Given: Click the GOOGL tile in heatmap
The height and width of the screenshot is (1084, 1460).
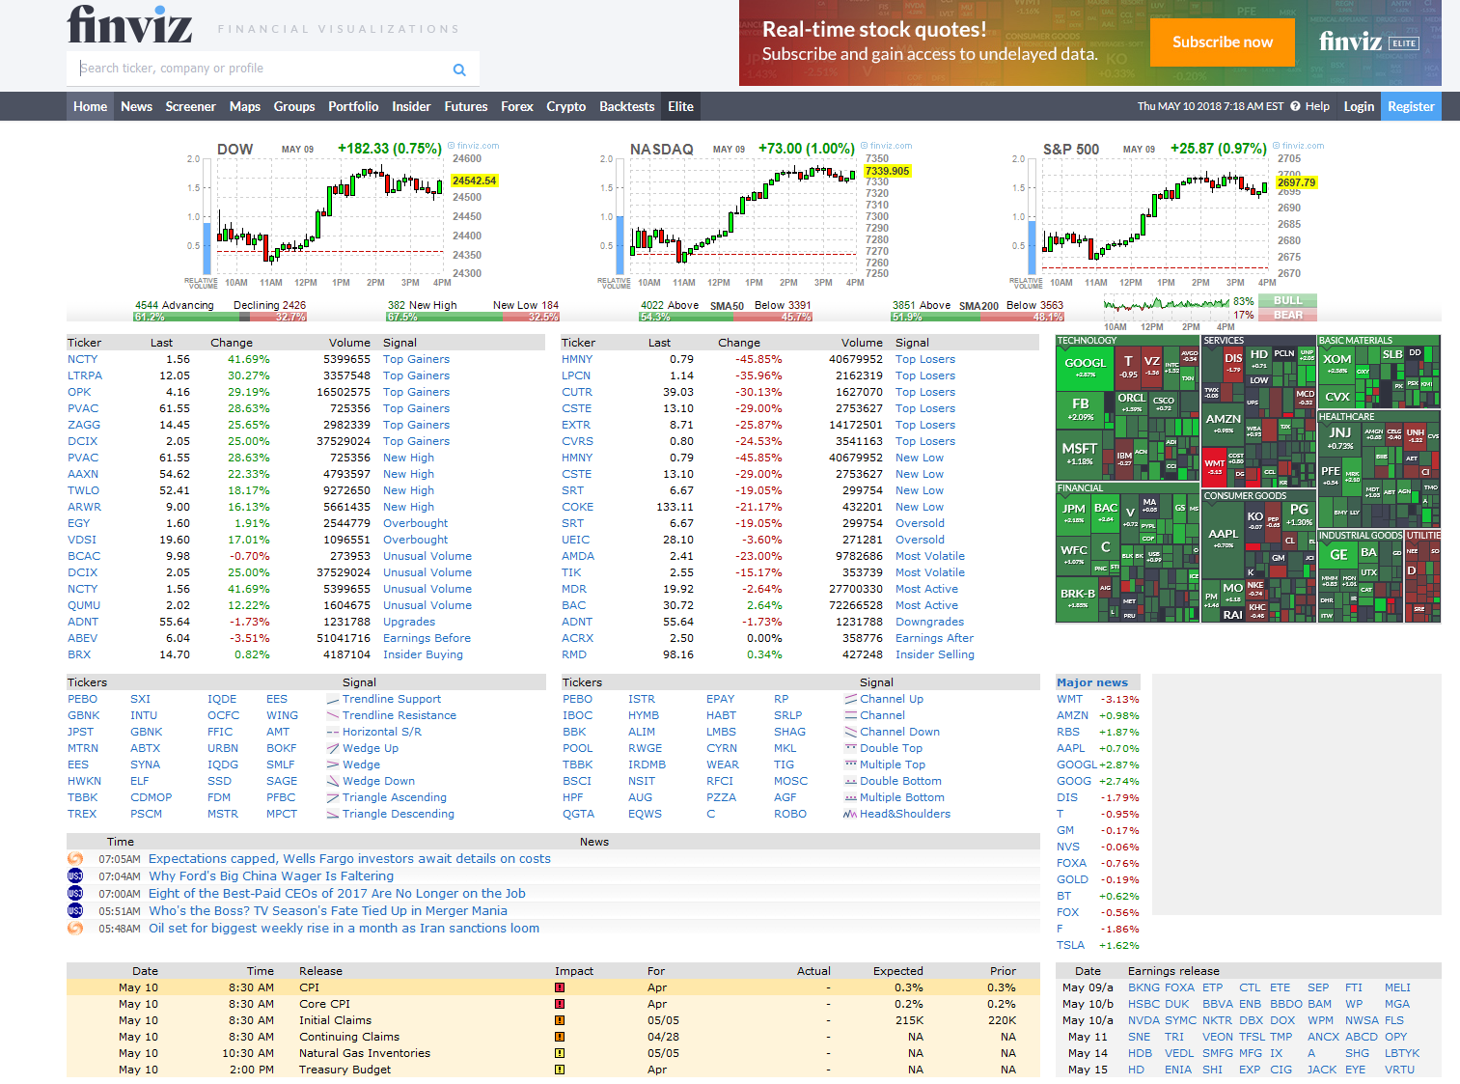Looking at the screenshot, I should (1086, 368).
